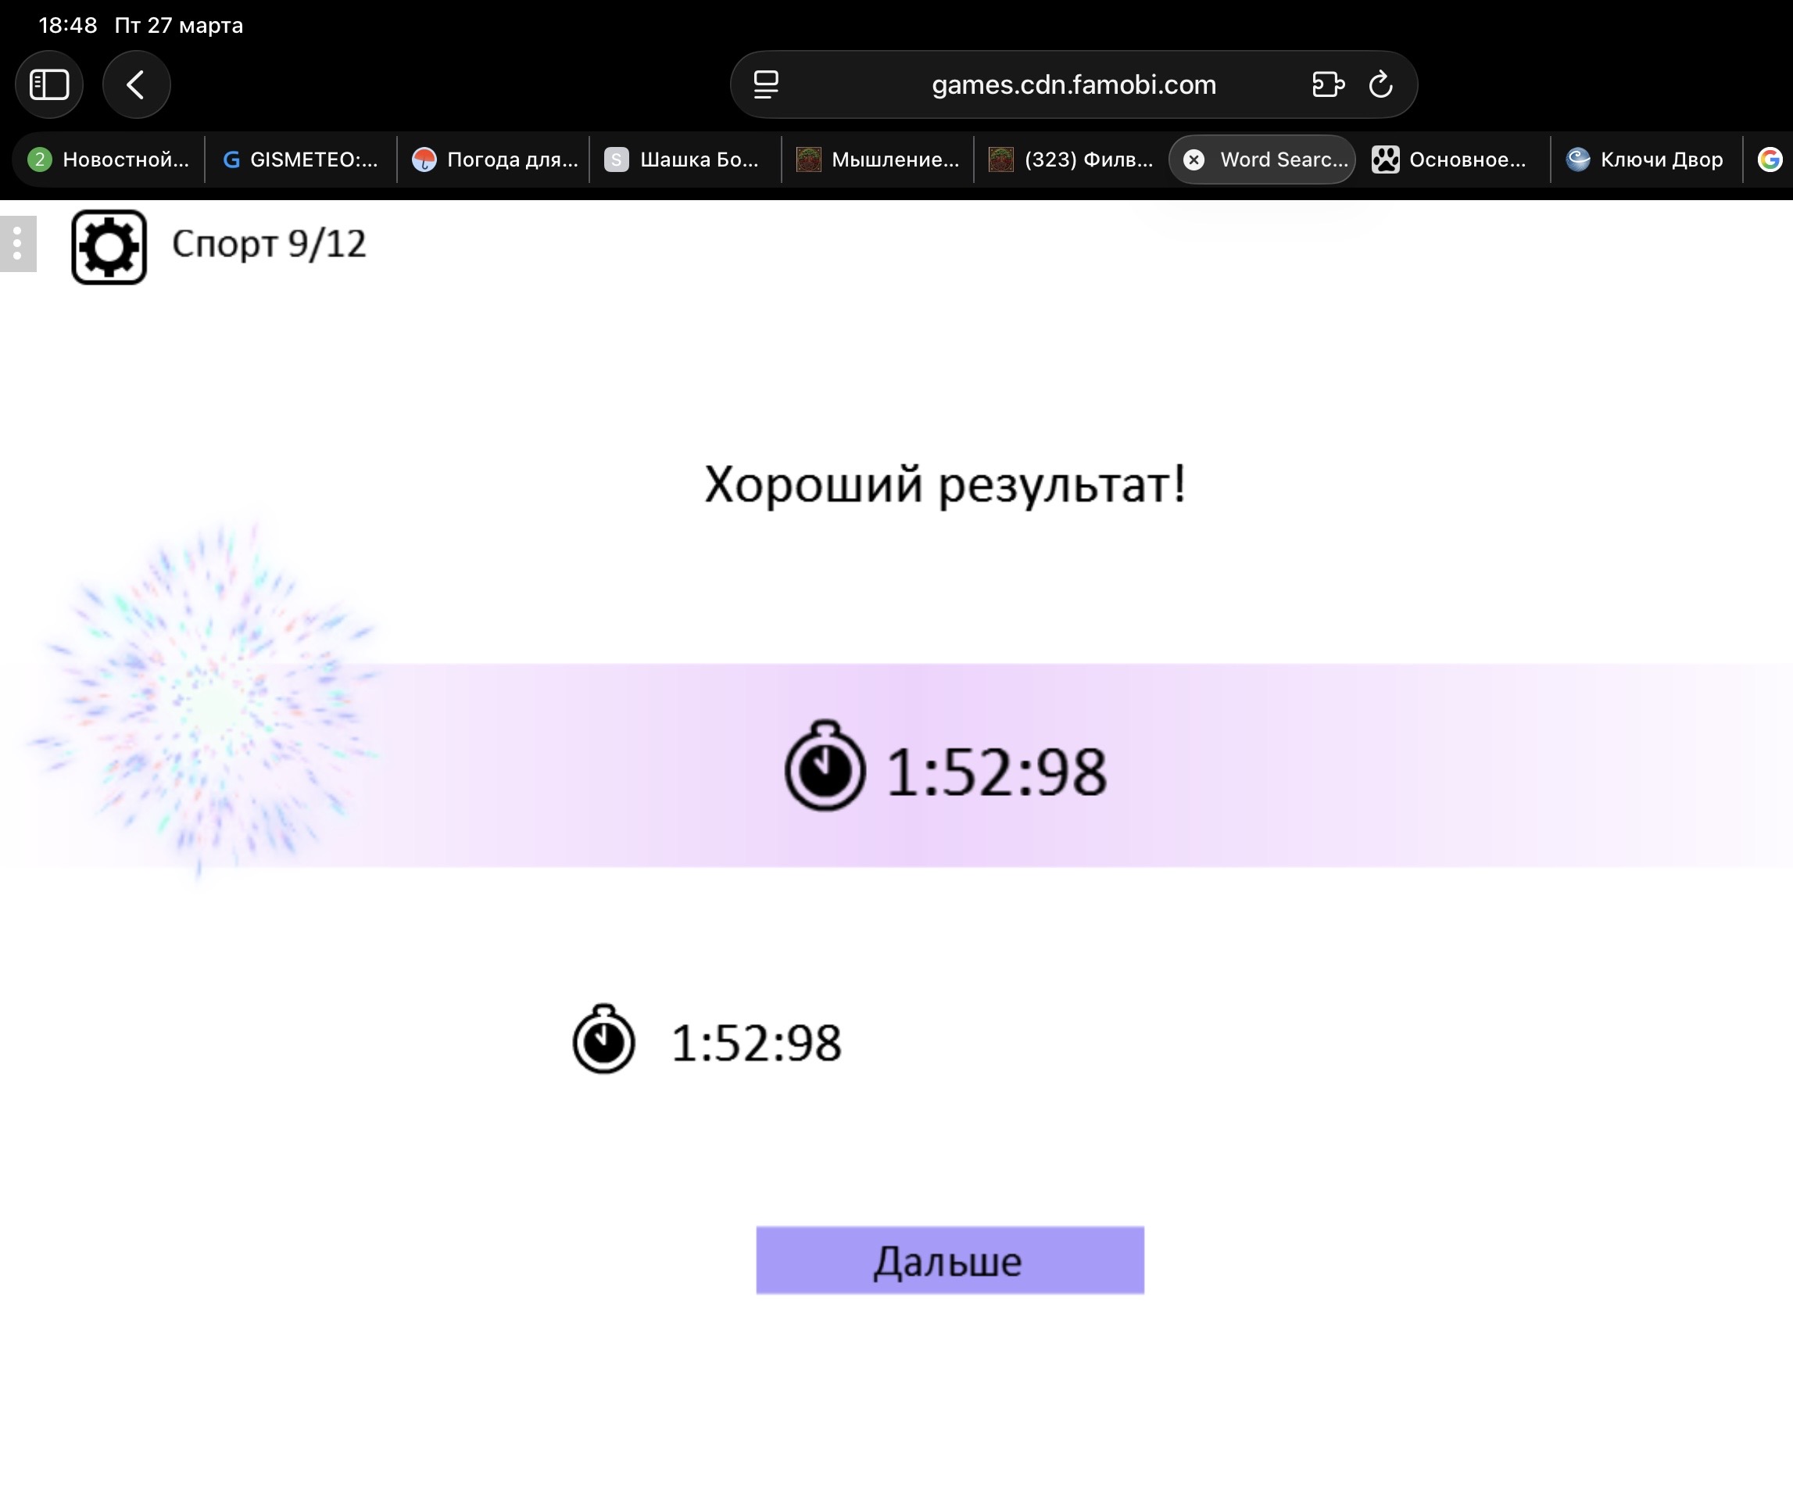This screenshot has height=1505, width=1793.
Task: Switch to the Ключи Двор tab
Action: tap(1645, 159)
